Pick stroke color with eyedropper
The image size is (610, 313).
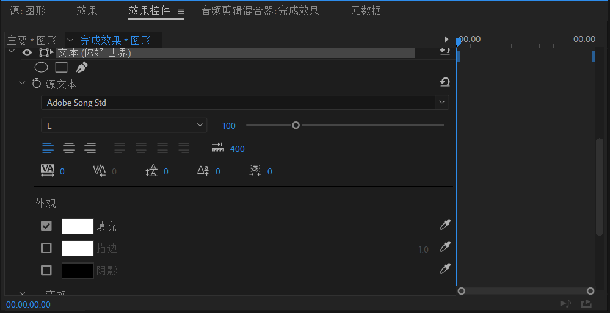click(445, 247)
